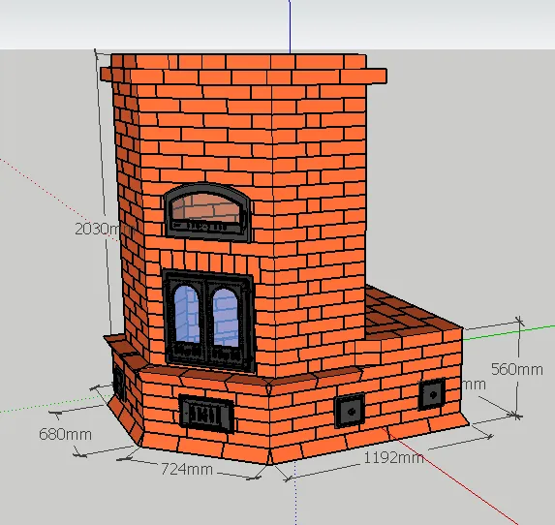Select the 2030mm height dimension label

click(x=103, y=230)
